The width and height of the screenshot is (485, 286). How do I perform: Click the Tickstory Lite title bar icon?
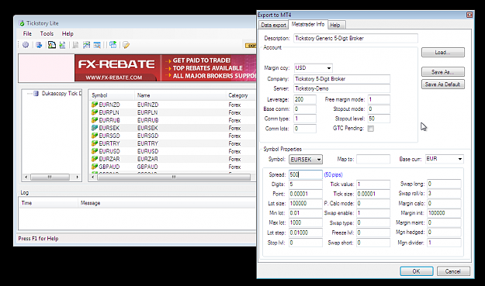(x=22, y=23)
